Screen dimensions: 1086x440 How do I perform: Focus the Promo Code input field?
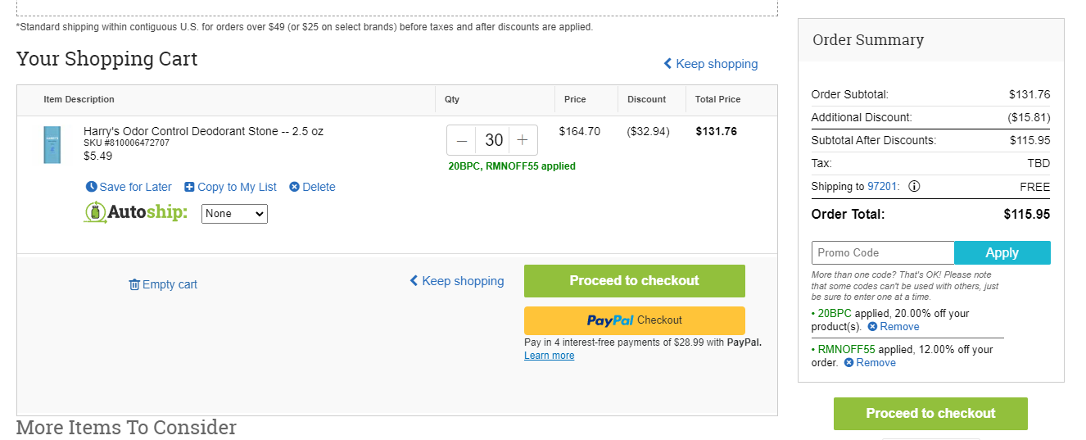click(883, 252)
